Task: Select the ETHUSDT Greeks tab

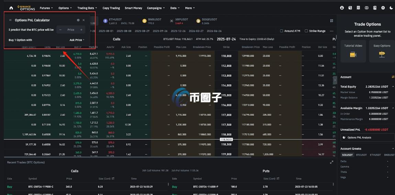Action: click(x=375, y=155)
